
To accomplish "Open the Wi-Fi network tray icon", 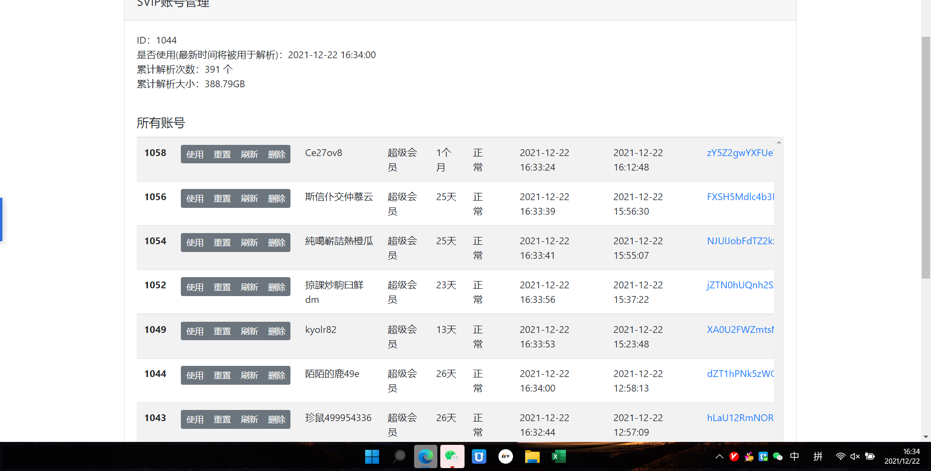I will [x=840, y=456].
